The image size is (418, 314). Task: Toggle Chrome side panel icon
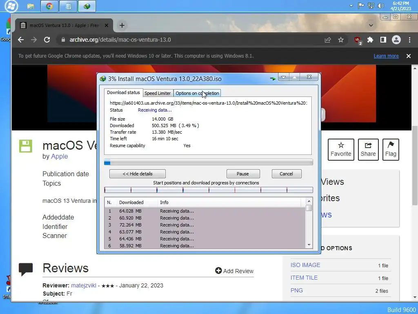point(383,40)
